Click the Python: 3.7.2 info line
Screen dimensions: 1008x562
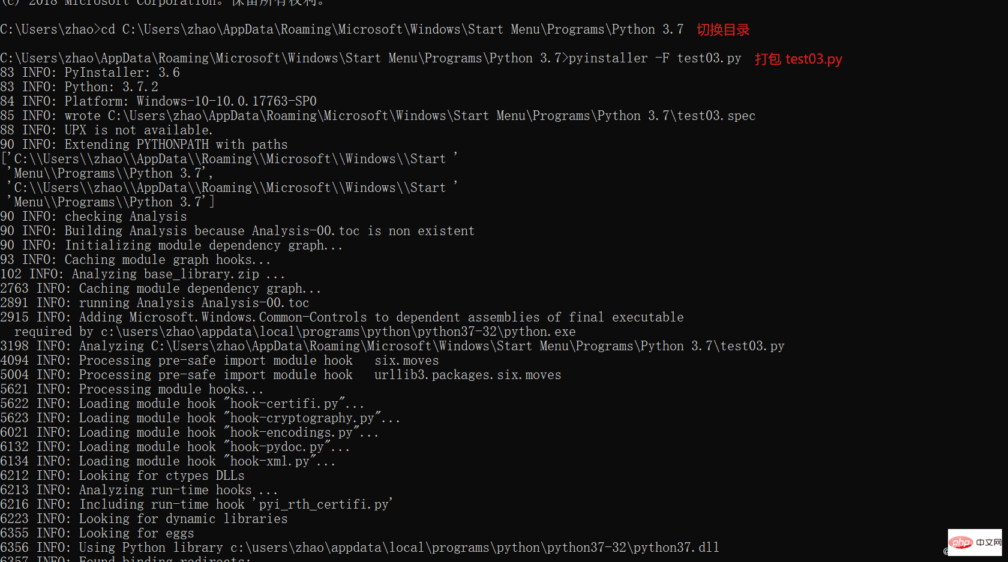click(x=111, y=87)
